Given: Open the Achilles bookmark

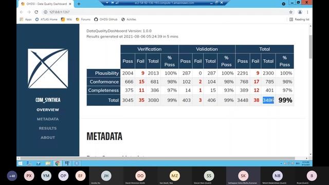Looking at the screenshot, I should coord(129,20).
